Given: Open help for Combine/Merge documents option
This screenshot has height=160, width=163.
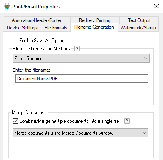Looking at the screenshot, I should click(x=127, y=121).
